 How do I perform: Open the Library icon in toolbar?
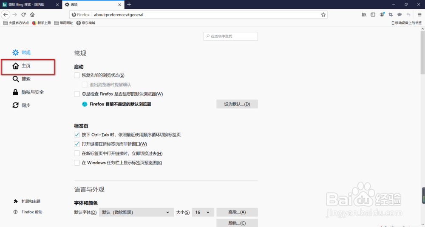[364, 14]
